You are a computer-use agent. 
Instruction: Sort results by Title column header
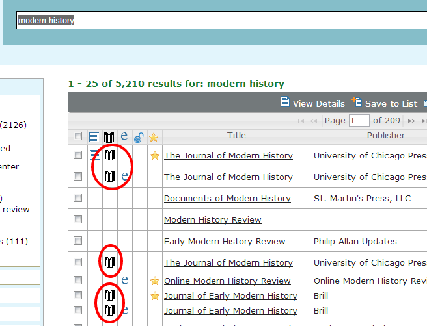(x=237, y=135)
